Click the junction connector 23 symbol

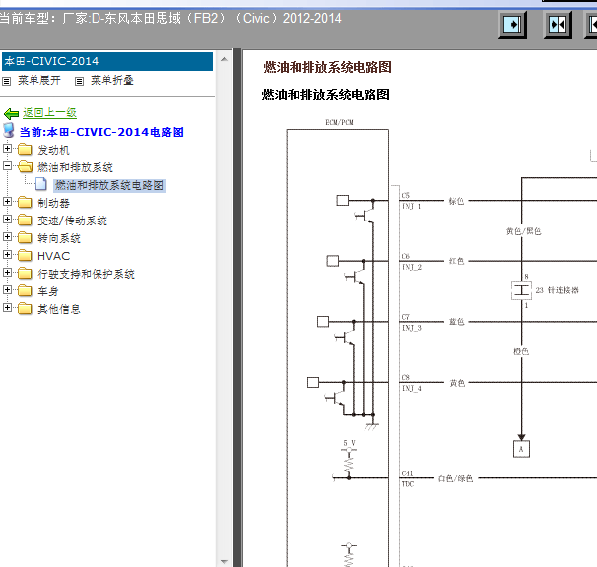tap(521, 290)
